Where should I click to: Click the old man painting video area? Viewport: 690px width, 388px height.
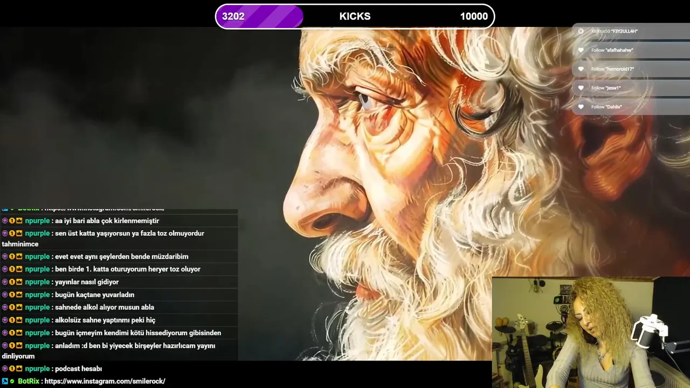345,194
